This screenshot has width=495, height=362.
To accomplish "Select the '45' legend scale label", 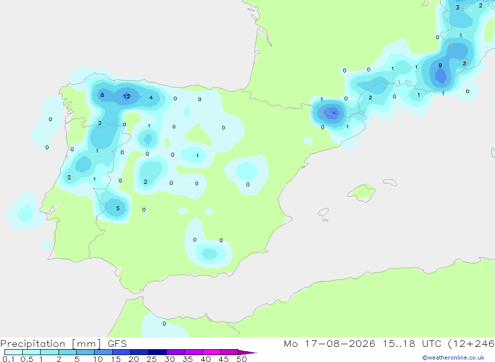I will tap(224, 359).
